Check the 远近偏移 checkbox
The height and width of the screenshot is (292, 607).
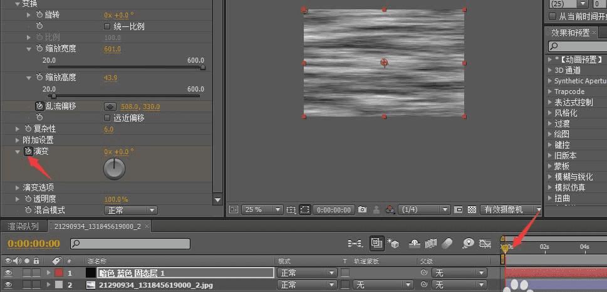[108, 118]
